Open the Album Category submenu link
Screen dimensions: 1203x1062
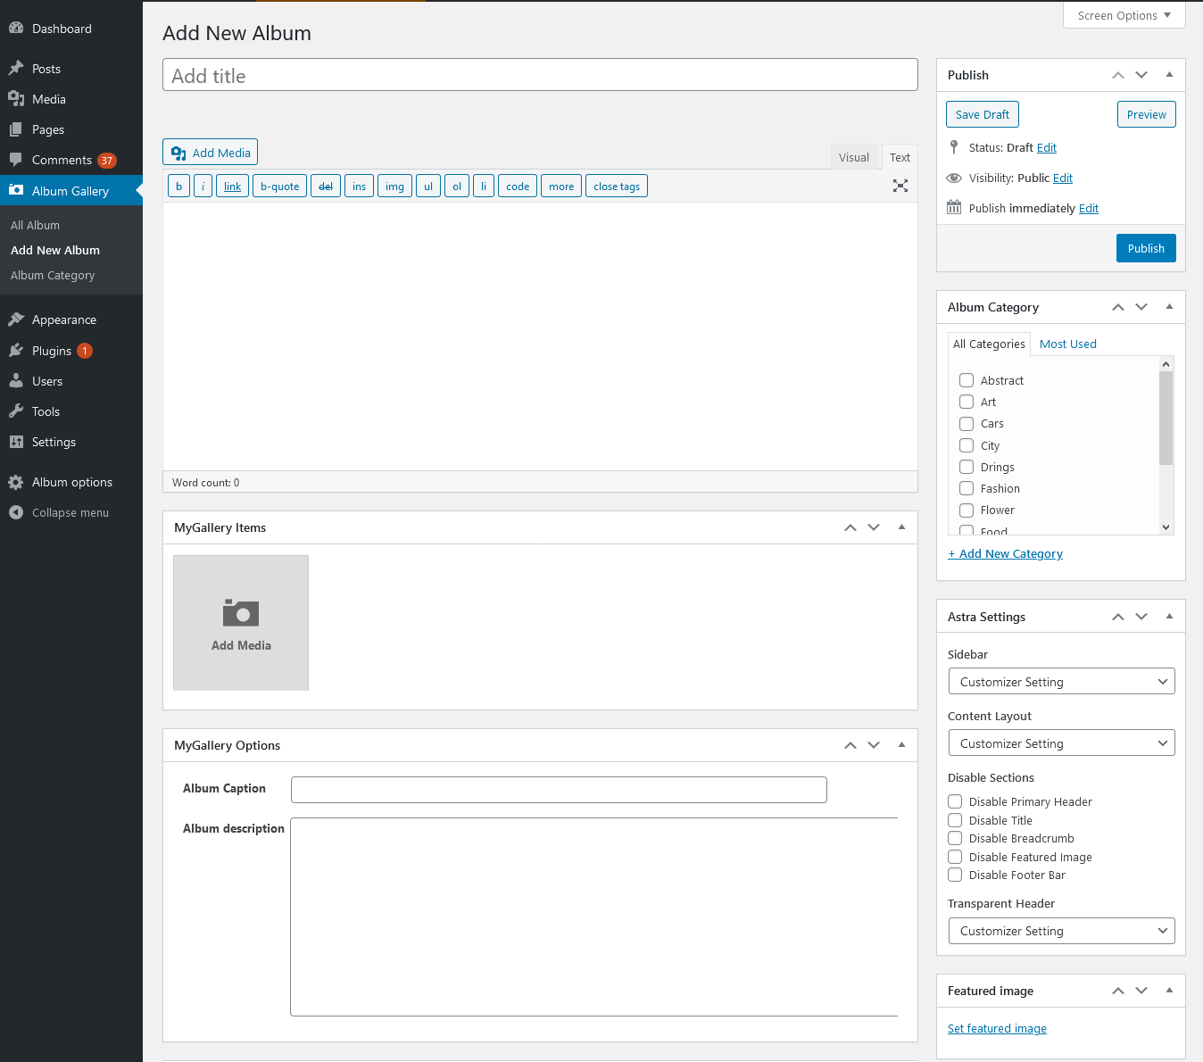point(53,275)
